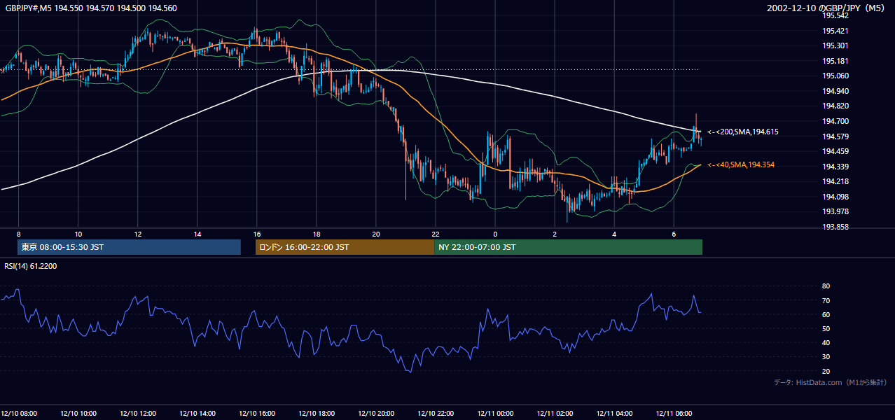Click the price axis label 195.421
The width and height of the screenshot is (895, 420).
[x=835, y=31]
